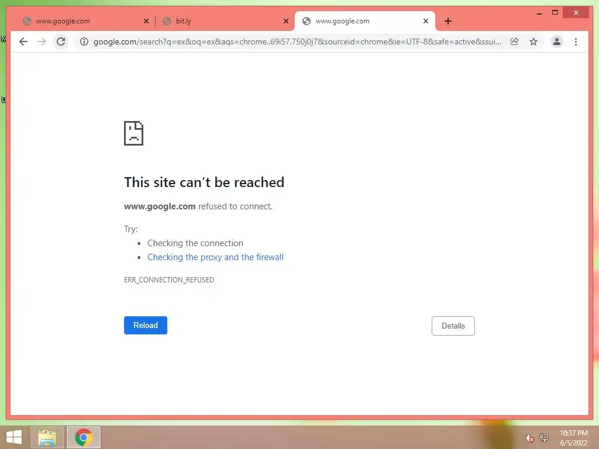Click the "Checking the connection" suggestion text

[x=195, y=243]
